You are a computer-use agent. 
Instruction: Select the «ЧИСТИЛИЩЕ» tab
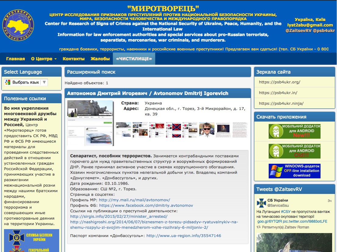[x=134, y=59]
